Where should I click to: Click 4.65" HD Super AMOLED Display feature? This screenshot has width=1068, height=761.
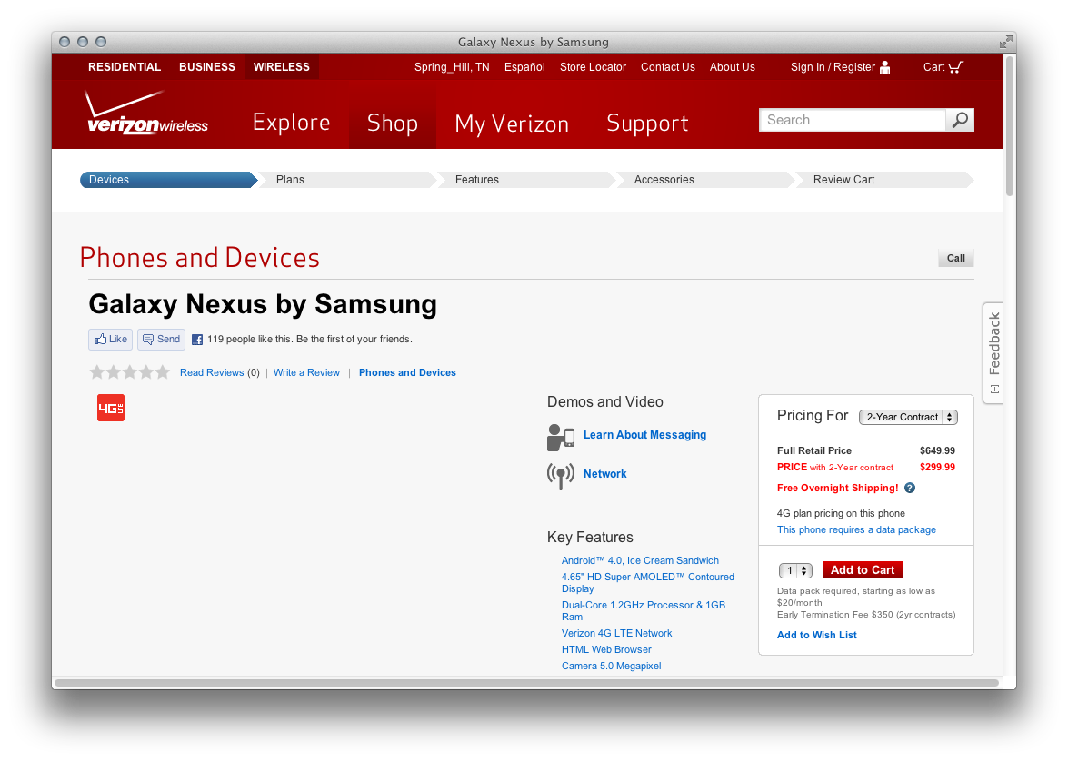pyautogui.click(x=648, y=583)
